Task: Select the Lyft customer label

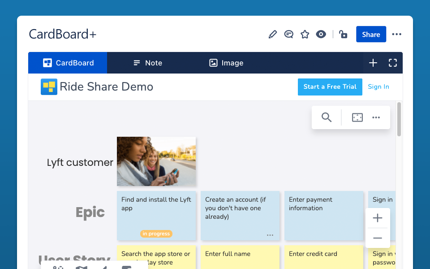Action: click(x=80, y=162)
